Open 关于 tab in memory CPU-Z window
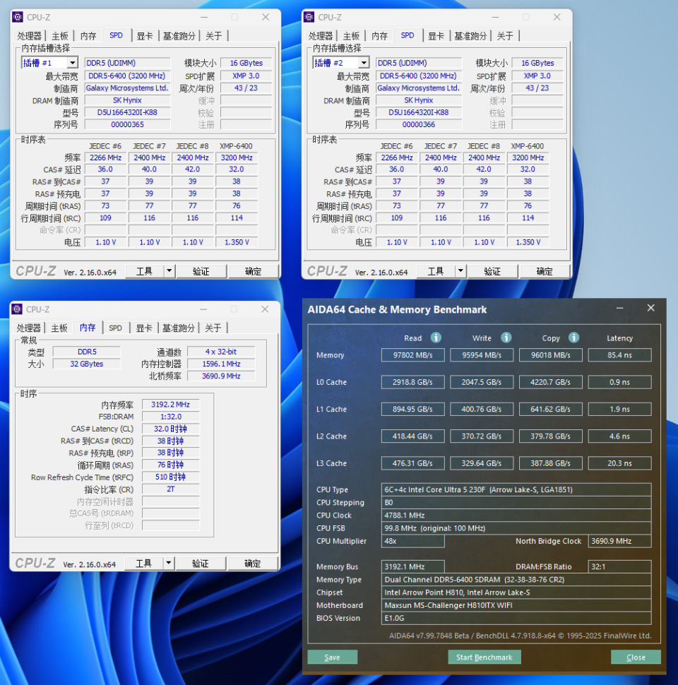Screen dimensions: 678x685 tap(213, 328)
